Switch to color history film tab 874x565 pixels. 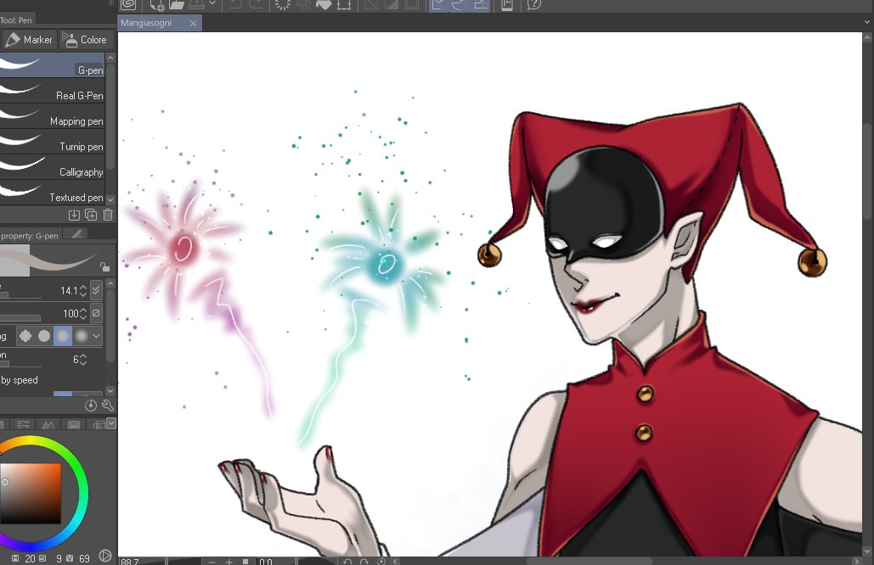[74, 425]
